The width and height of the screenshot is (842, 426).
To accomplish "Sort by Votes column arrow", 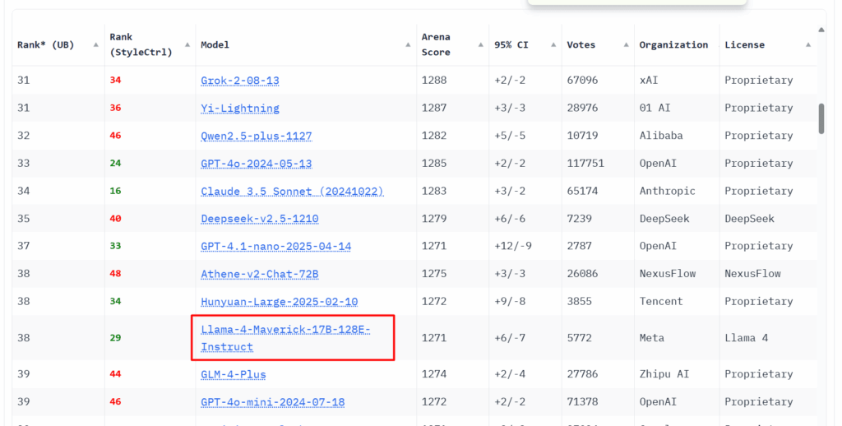I will 626,44.
